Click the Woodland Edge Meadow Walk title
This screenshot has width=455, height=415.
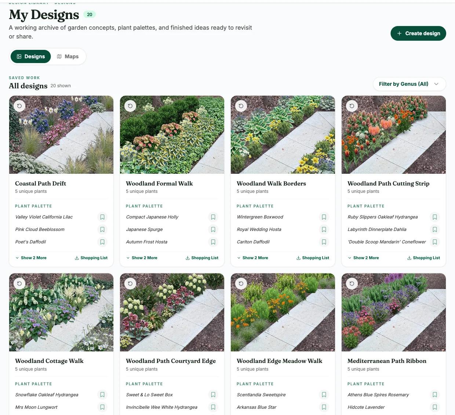click(279, 361)
